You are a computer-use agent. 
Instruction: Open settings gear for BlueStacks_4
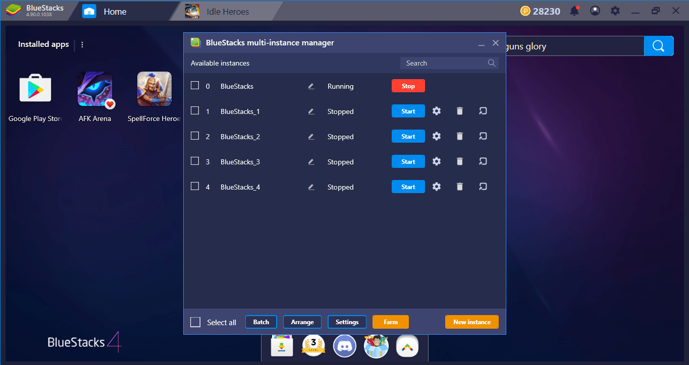(x=437, y=187)
